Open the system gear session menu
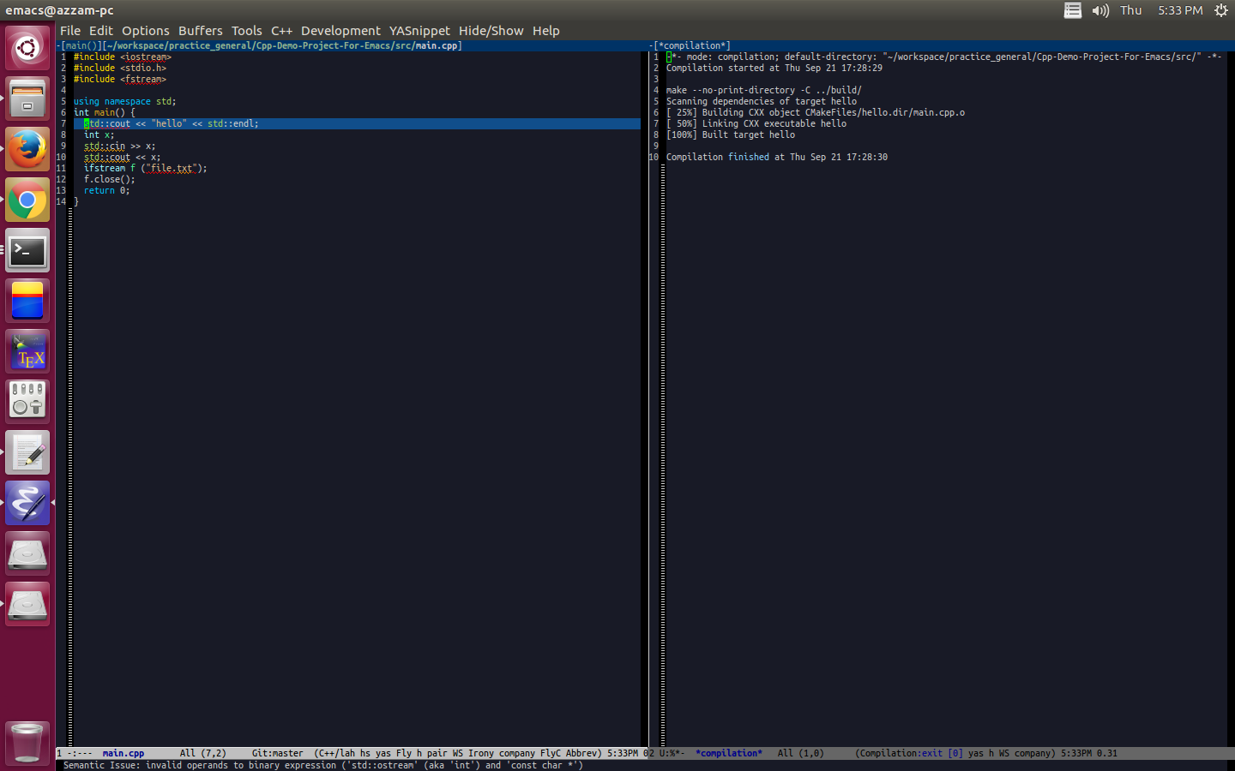Viewport: 1235px width, 771px height. tap(1221, 10)
